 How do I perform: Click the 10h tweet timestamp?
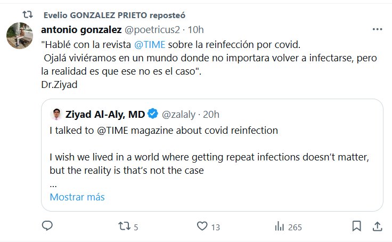coord(197,29)
